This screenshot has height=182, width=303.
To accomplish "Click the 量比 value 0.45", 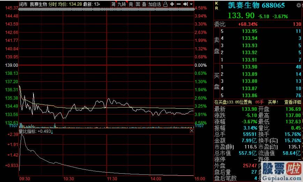I will [296, 128].
